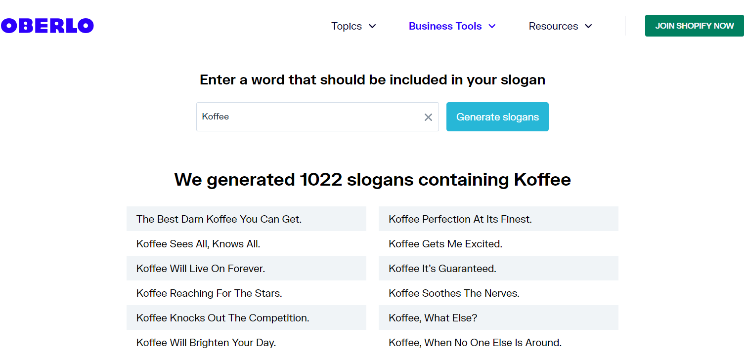747x354 pixels.
Task: Click slogan "Koffee Perfection At Its Finest."
Action: 460,219
